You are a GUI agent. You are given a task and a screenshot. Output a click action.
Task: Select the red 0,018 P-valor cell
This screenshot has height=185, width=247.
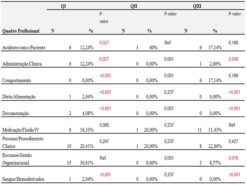(233, 158)
